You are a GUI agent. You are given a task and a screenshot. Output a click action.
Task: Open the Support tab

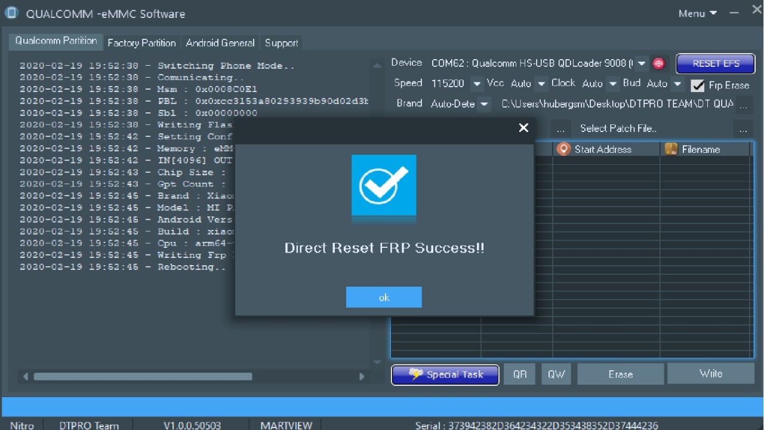(281, 43)
